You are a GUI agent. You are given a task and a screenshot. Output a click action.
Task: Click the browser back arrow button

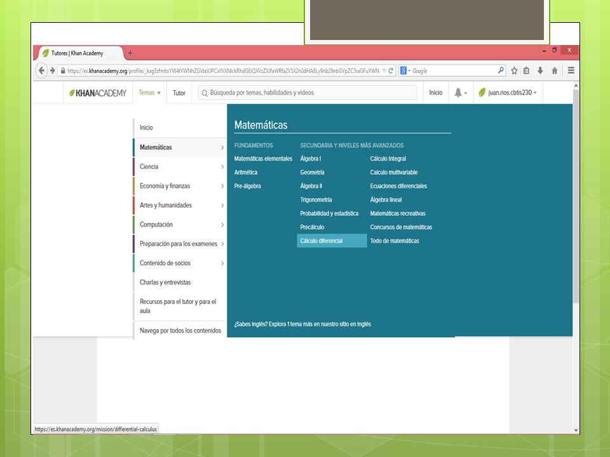[x=41, y=70]
